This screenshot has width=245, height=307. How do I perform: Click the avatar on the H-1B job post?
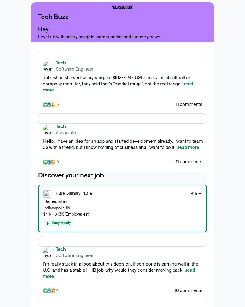(48, 252)
